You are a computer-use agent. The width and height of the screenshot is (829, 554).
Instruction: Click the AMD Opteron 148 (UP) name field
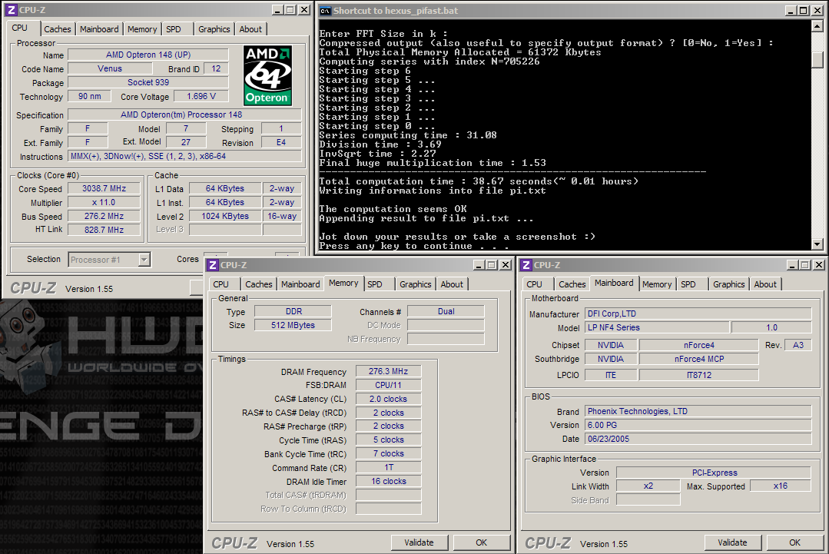pyautogui.click(x=148, y=55)
